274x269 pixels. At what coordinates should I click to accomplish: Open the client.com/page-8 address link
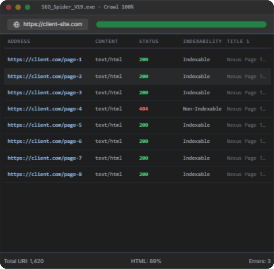pyautogui.click(x=45, y=174)
